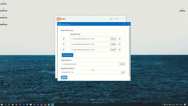The image size is (188, 106).
Task: Select file for the PDF 2 row
Action: tap(113, 44)
